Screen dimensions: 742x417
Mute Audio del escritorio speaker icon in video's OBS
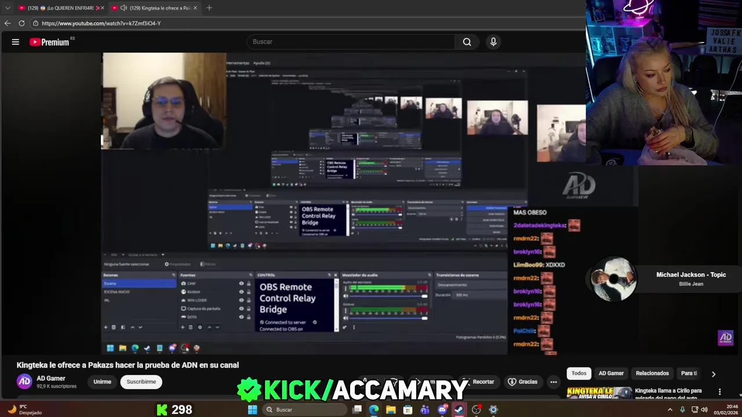pyautogui.click(x=346, y=296)
